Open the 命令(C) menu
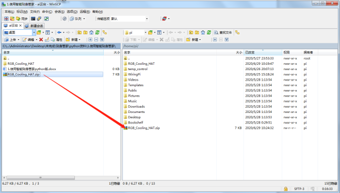The image size is (340, 193). click(x=47, y=12)
